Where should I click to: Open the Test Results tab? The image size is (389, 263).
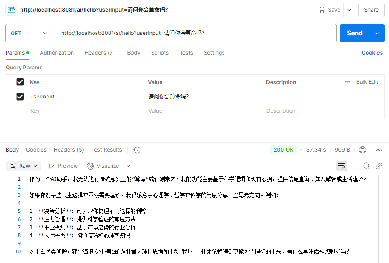coord(106,150)
